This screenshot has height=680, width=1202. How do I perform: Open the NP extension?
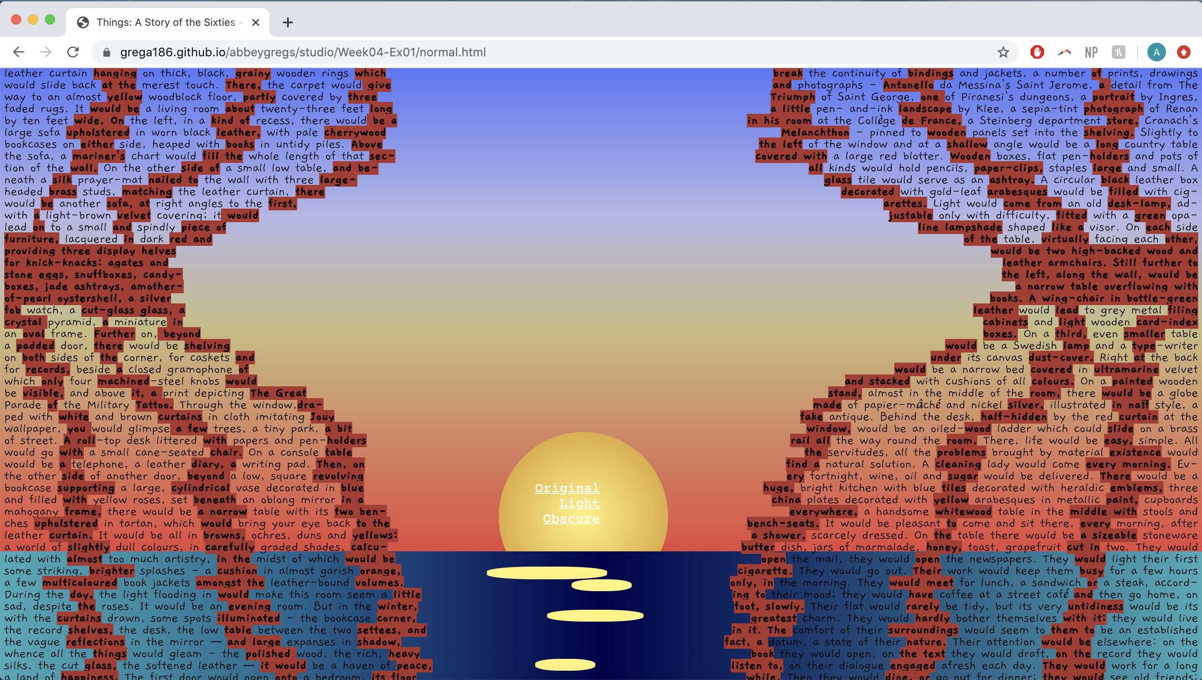1091,52
